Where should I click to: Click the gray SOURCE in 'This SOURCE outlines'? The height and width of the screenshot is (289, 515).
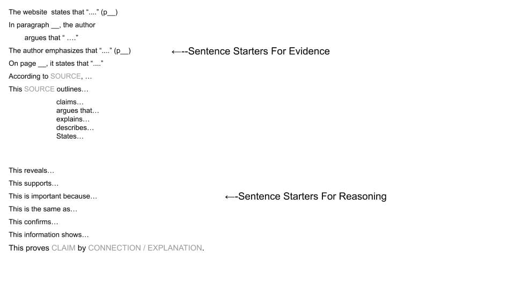(39, 89)
